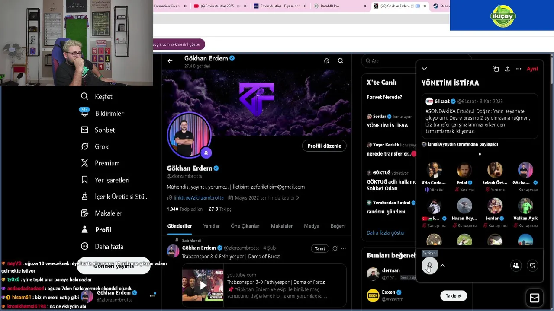Screen dimensions: 554x311
Task: Share the Space with the upload icon
Action: [507, 69]
